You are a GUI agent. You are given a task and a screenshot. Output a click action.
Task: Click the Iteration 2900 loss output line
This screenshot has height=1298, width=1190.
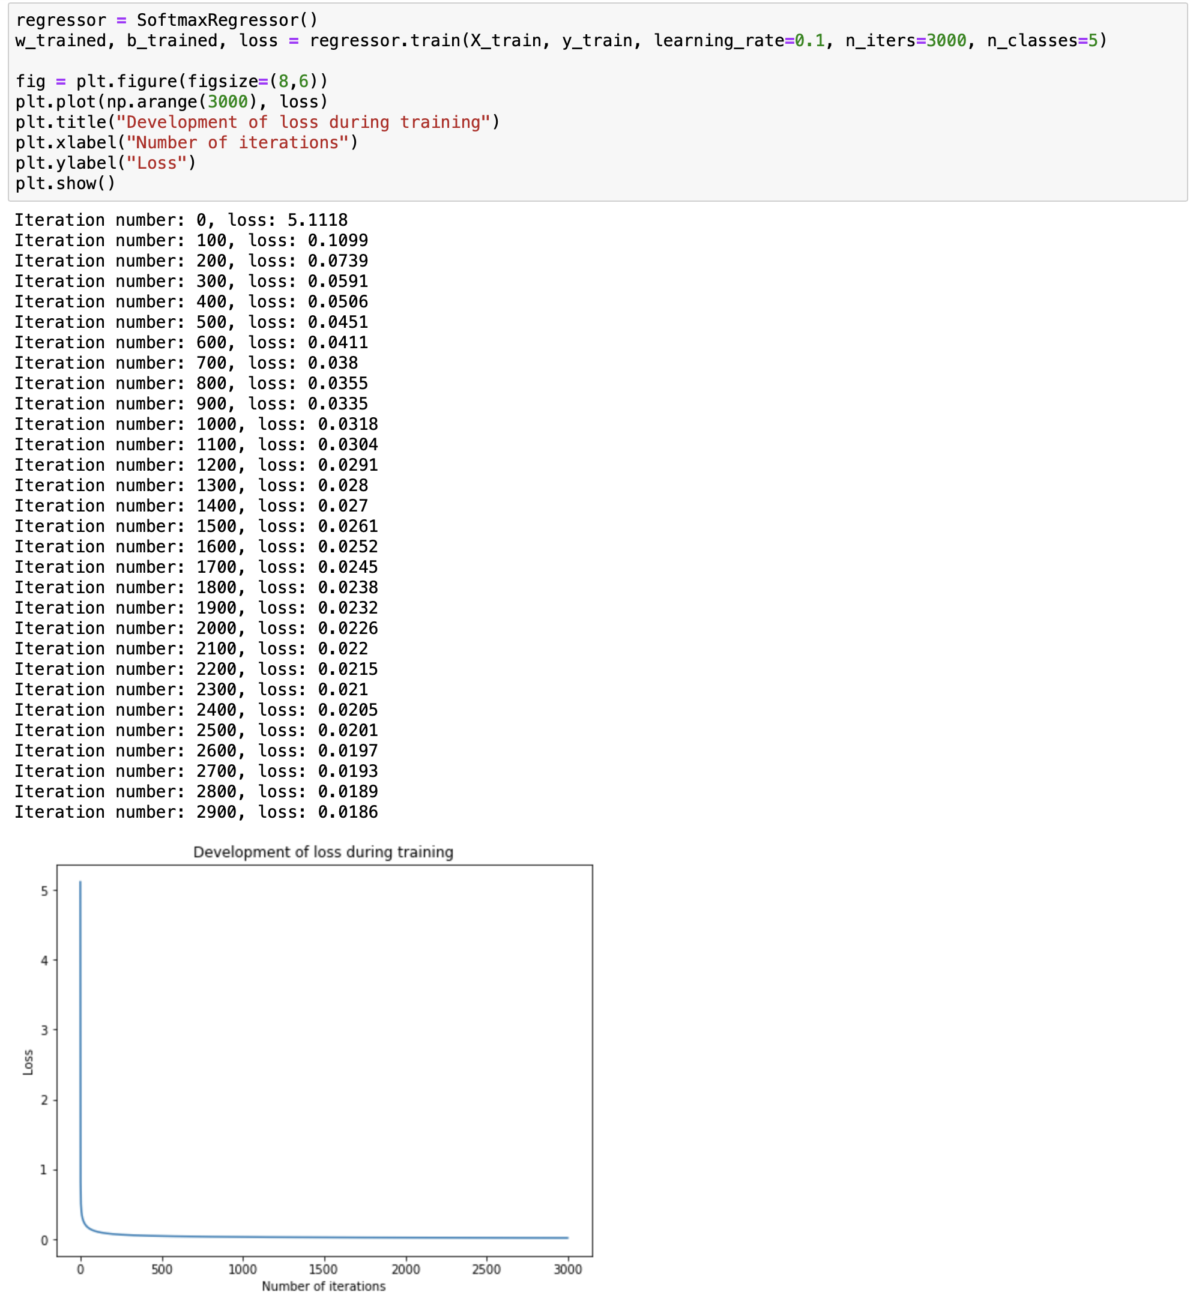[196, 812]
